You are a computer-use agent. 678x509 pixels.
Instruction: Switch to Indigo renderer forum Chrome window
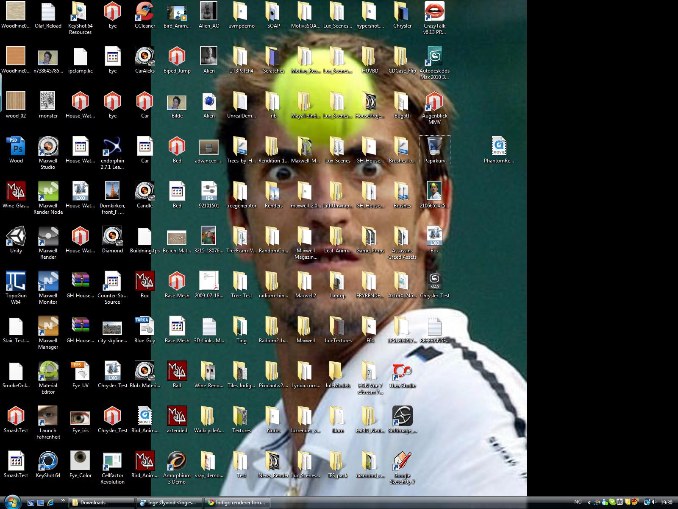[236, 503]
